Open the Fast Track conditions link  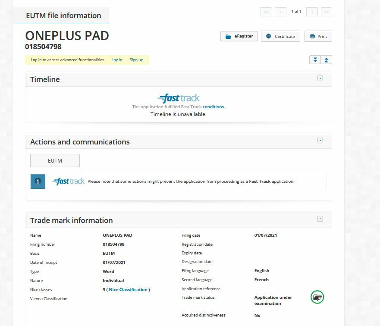(x=214, y=107)
